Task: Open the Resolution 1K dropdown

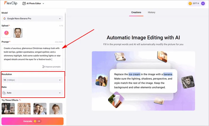Action: click(32, 80)
